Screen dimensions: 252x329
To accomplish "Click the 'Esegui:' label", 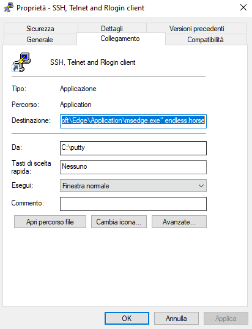I will point(22,185).
